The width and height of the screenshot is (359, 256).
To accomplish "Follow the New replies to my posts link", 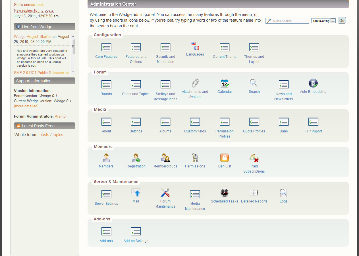I will click(34, 11).
